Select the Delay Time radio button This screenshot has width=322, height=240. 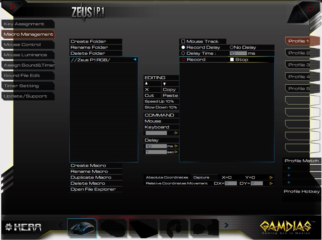coord(183,53)
